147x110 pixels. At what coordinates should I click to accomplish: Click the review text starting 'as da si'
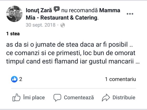tap(73, 53)
